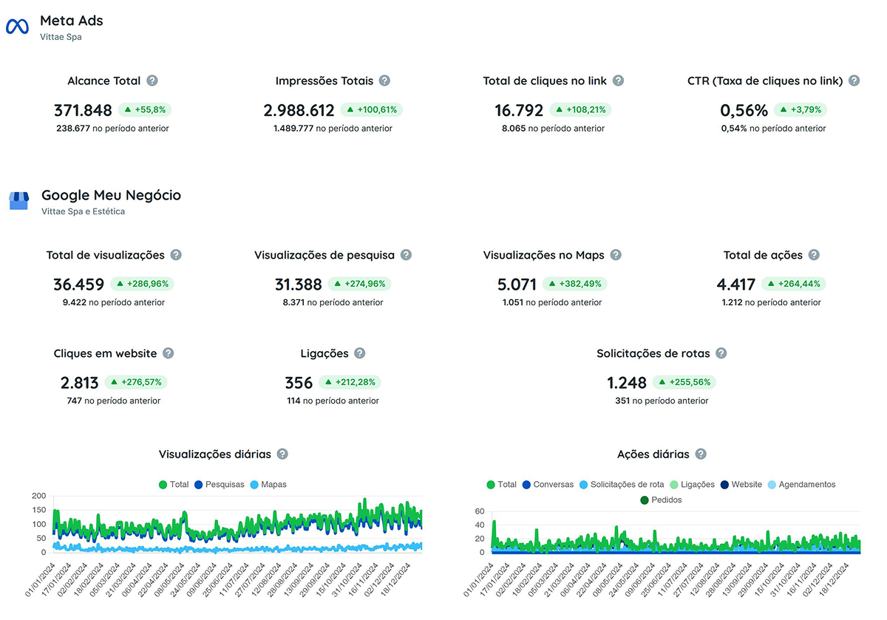The height and width of the screenshot is (620, 887).
Task: Select the Google Meu Negócio heading
Action: [x=111, y=195]
